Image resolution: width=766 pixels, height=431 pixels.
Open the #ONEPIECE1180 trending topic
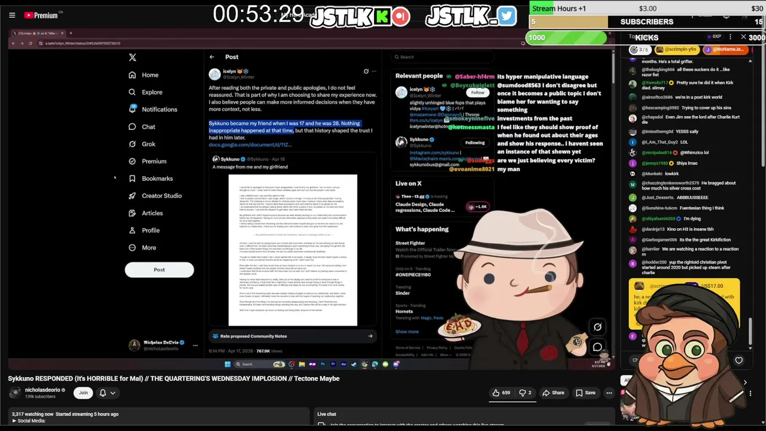click(x=413, y=274)
